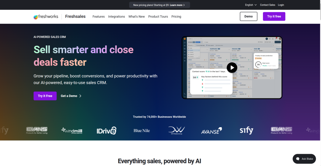321x166 pixels.
Task: Open the Features menu
Action: pos(98,17)
